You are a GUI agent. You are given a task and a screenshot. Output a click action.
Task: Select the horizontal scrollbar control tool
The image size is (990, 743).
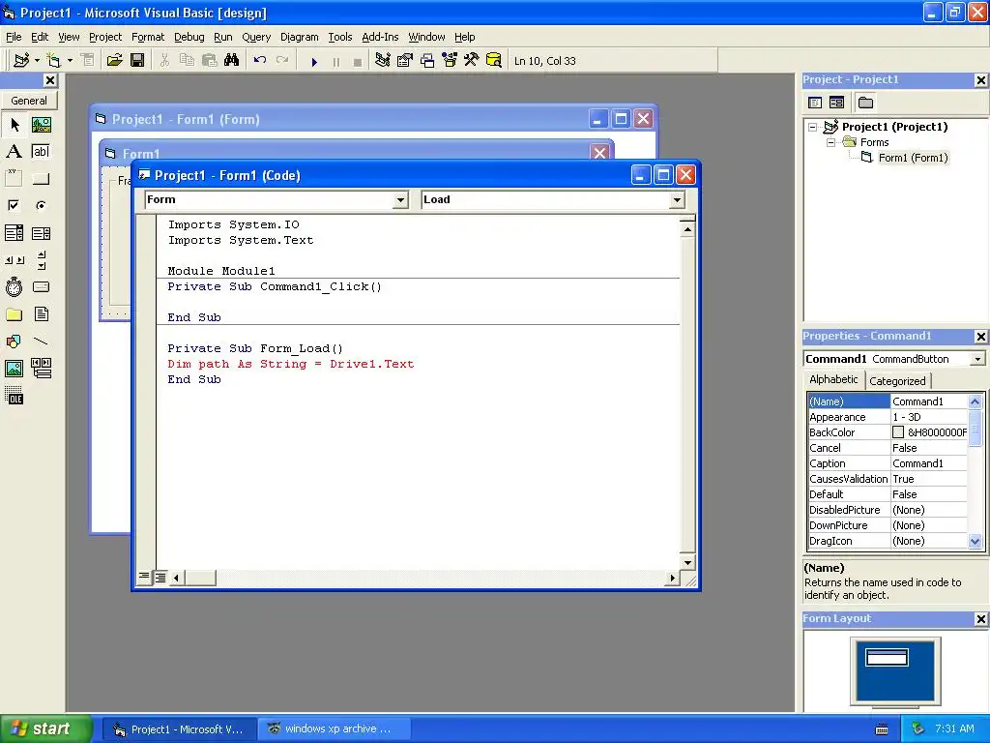pos(14,260)
